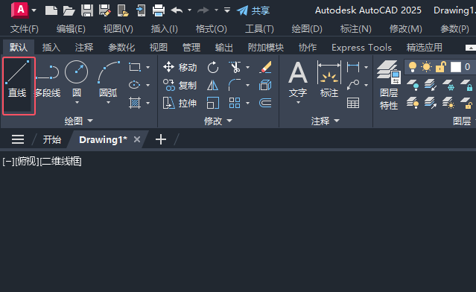Image resolution: width=476 pixels, height=292 pixels.
Task: Toggle layer 0 lock padlock icon
Action: (441, 67)
